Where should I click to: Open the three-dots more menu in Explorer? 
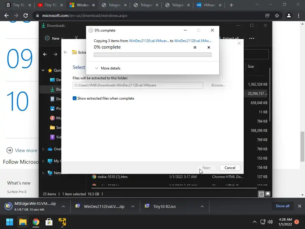point(251,38)
